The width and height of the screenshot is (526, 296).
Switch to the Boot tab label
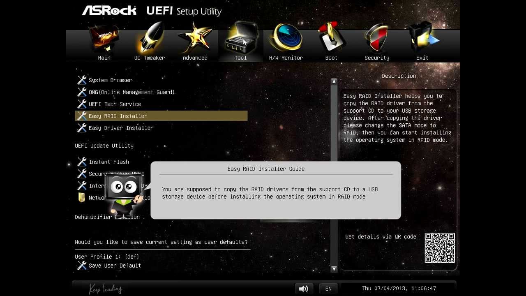click(x=331, y=58)
